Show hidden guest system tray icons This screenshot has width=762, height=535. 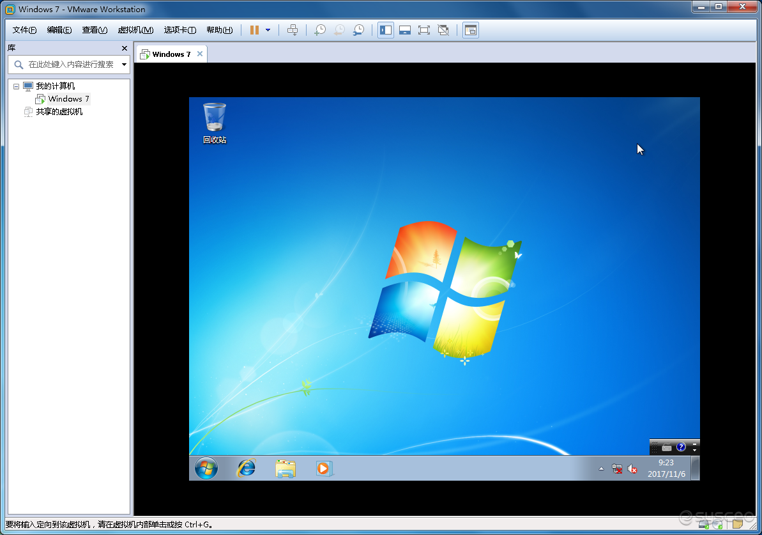601,469
